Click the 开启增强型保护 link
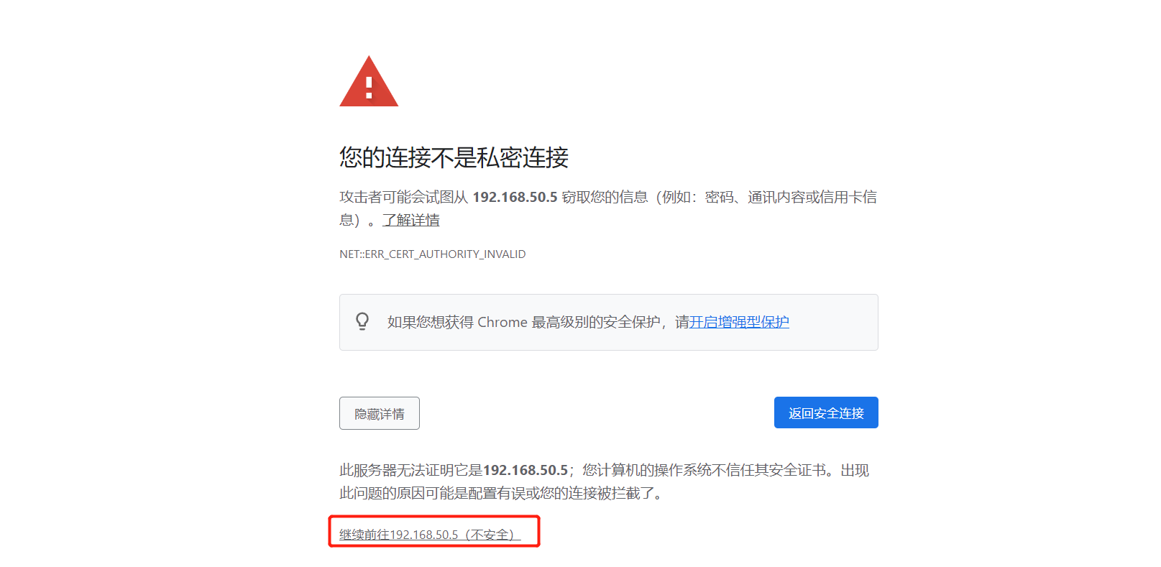 pos(739,322)
